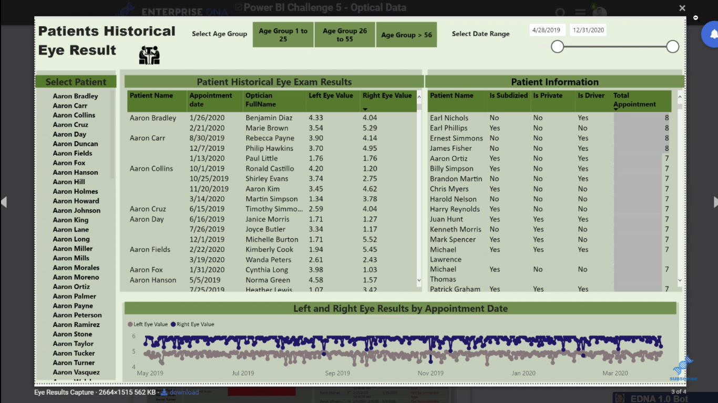This screenshot has height=403, width=718.
Task: Click Aaron Day in exam results table
Action: [147, 219]
